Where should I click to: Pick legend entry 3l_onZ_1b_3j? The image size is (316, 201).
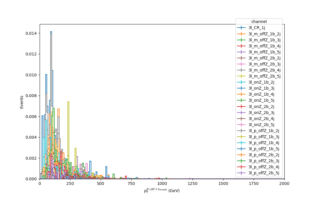pos(261,88)
